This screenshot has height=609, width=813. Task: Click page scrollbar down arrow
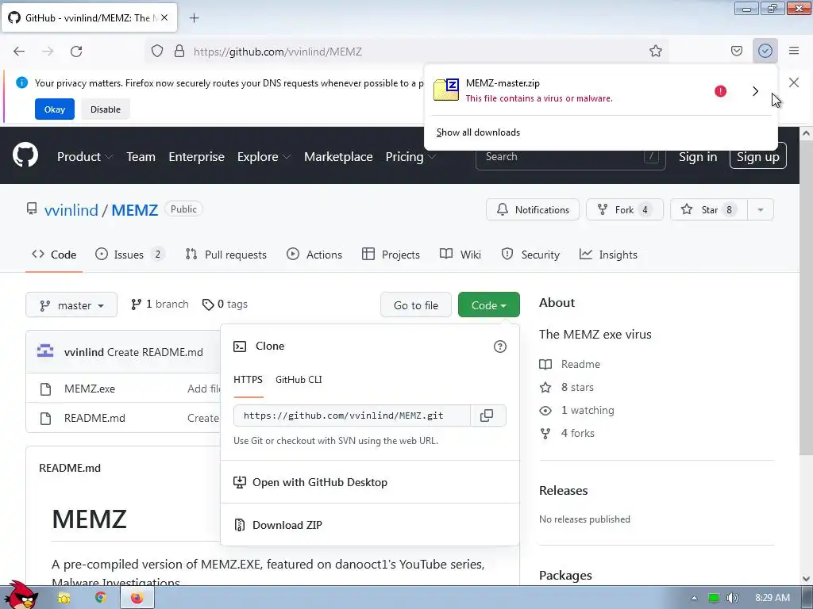[x=806, y=579]
